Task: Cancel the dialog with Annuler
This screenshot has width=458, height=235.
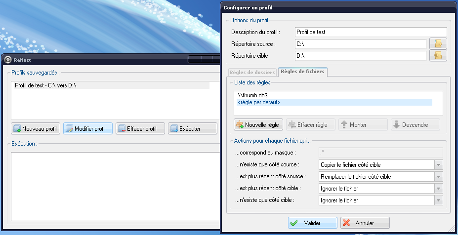Action: click(365, 223)
